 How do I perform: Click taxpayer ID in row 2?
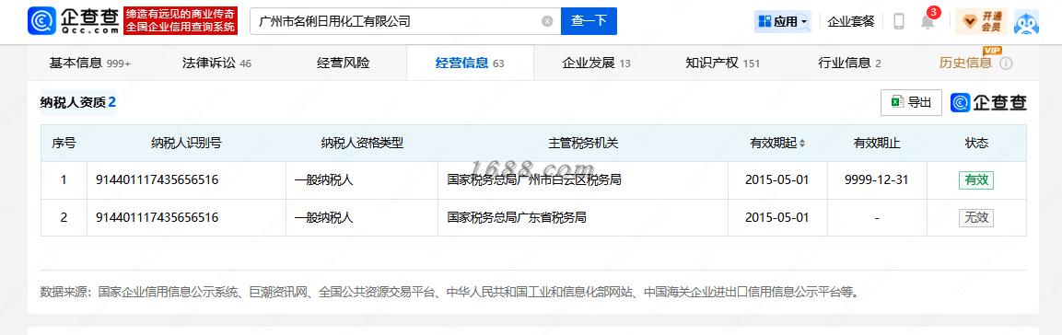[x=158, y=218]
